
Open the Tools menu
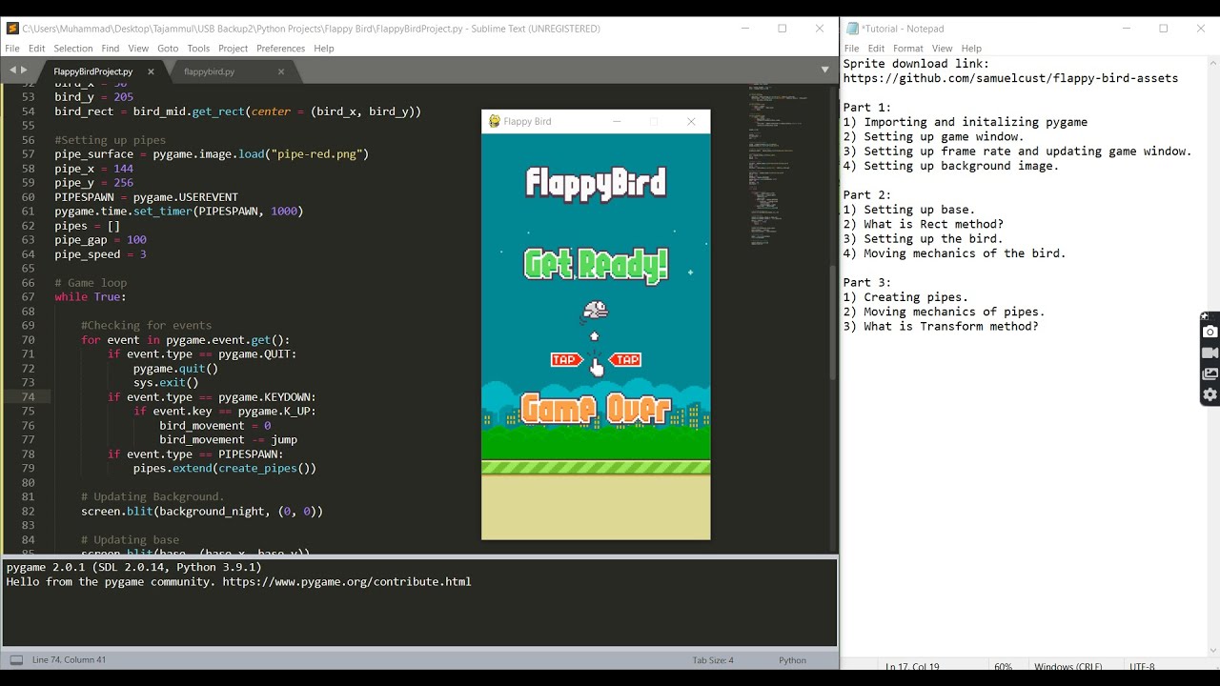(198, 49)
